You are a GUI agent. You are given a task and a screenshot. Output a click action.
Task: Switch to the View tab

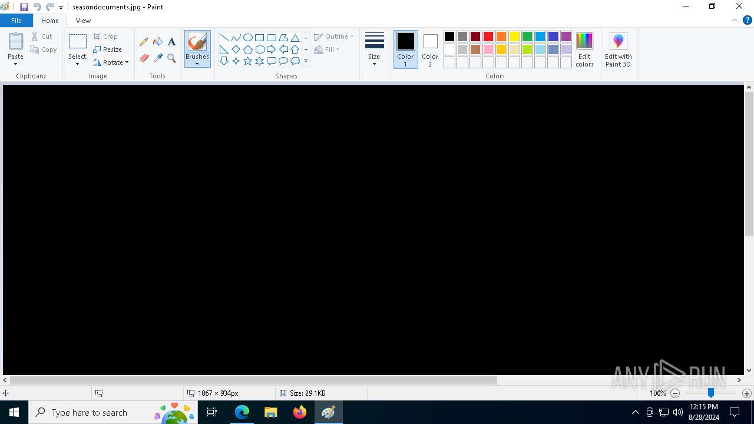pyautogui.click(x=83, y=21)
